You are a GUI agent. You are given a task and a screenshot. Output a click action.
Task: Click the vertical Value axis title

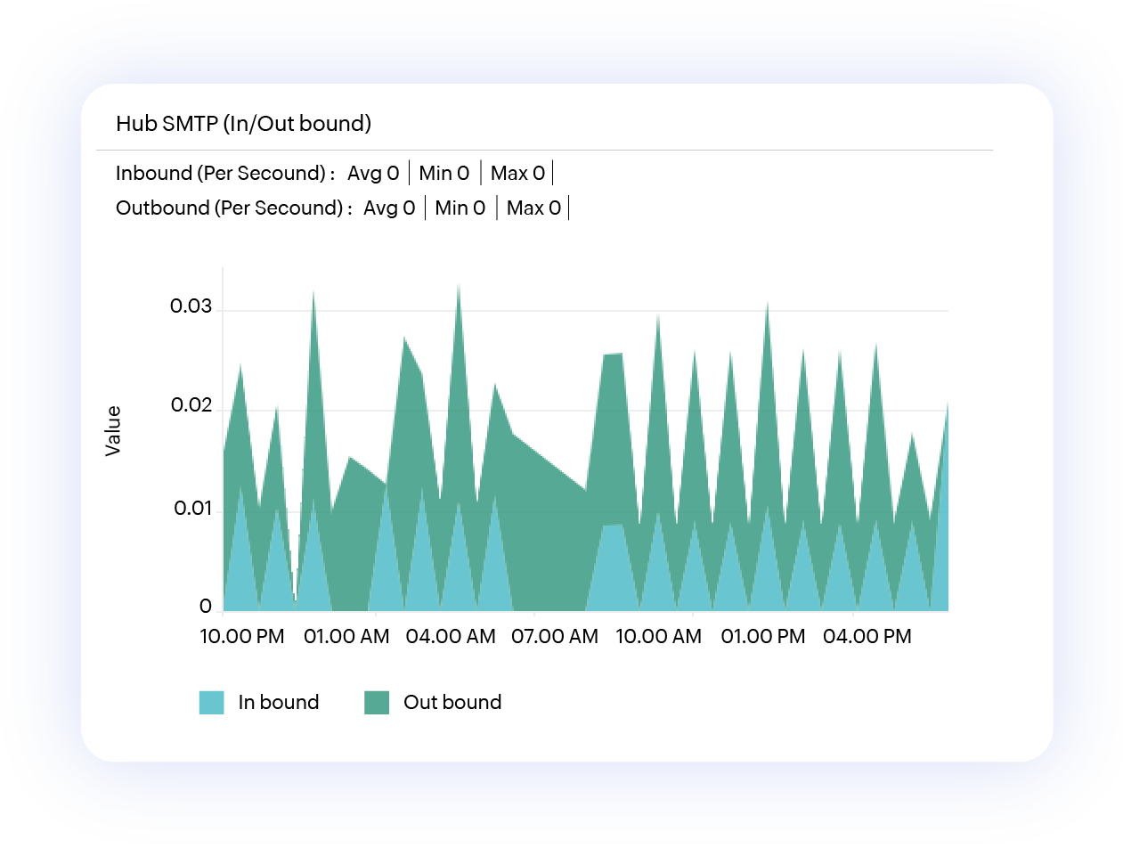(x=113, y=431)
